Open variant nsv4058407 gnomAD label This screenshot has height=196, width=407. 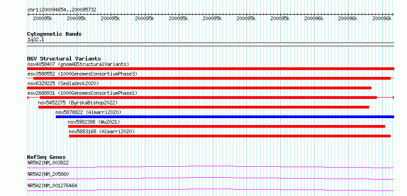pos(78,64)
